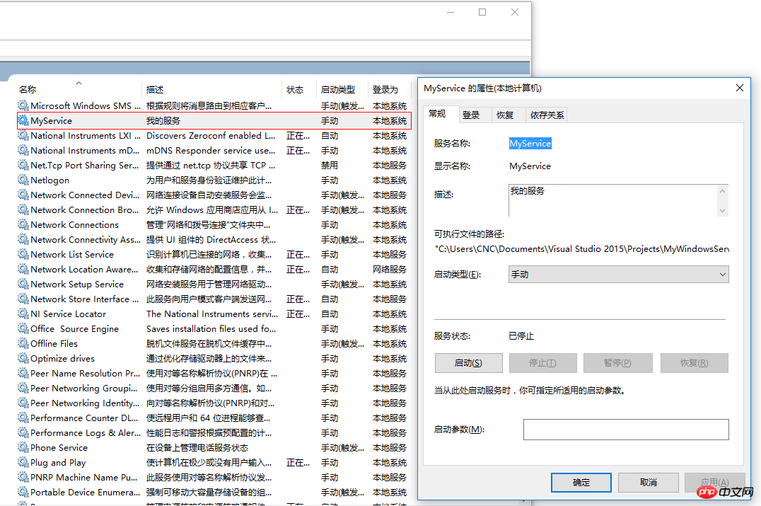Click gear icon beside Peer Name Resolution
Screen dimensions: 761x506
pos(23,373)
